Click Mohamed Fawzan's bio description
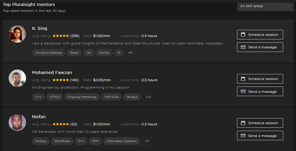Viewport: 296px width, 151px height. pyautogui.click(x=81, y=87)
